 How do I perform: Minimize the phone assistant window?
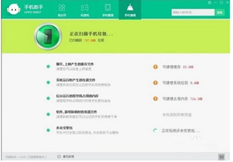(215, 3)
